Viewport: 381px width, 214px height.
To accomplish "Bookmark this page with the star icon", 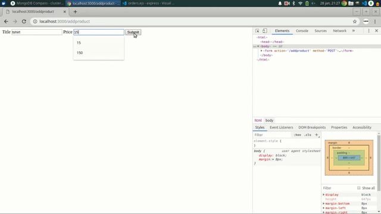I will (355, 21).
